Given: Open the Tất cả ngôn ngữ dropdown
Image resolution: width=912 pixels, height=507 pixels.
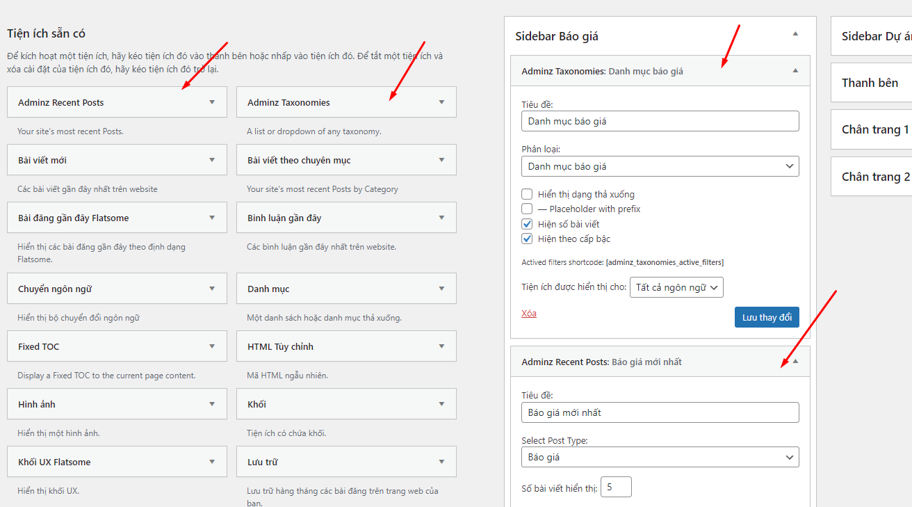Looking at the screenshot, I should (x=676, y=287).
